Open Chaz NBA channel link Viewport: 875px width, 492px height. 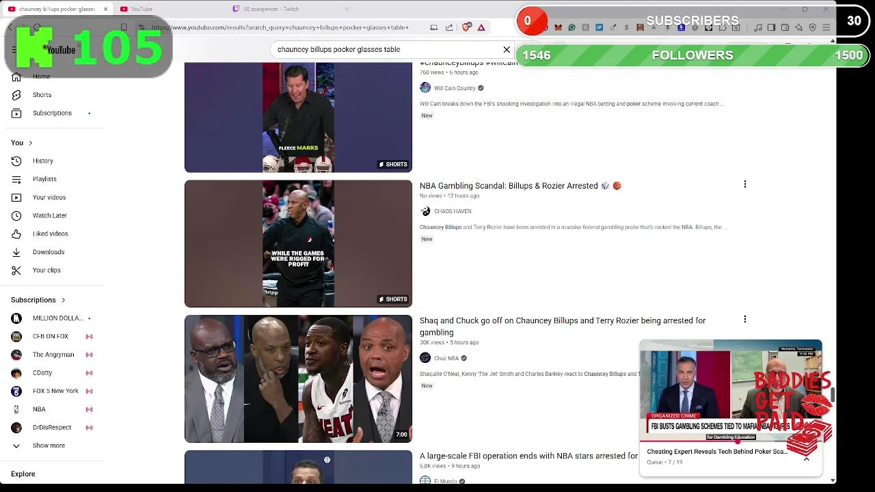coord(446,358)
